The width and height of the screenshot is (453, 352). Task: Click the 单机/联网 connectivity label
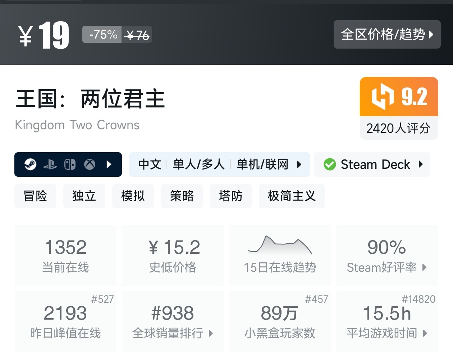262,164
